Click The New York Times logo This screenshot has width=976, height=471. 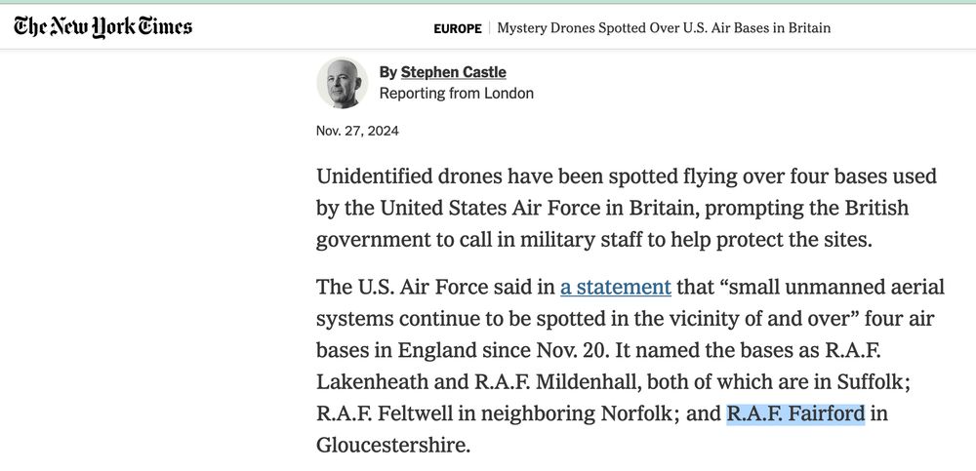coord(103,27)
